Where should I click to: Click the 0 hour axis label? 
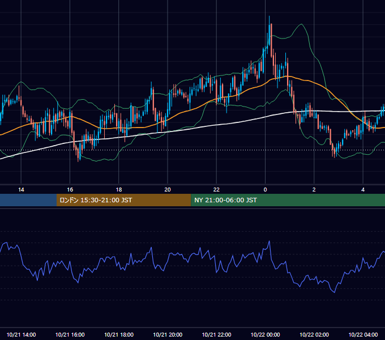[x=265, y=190]
